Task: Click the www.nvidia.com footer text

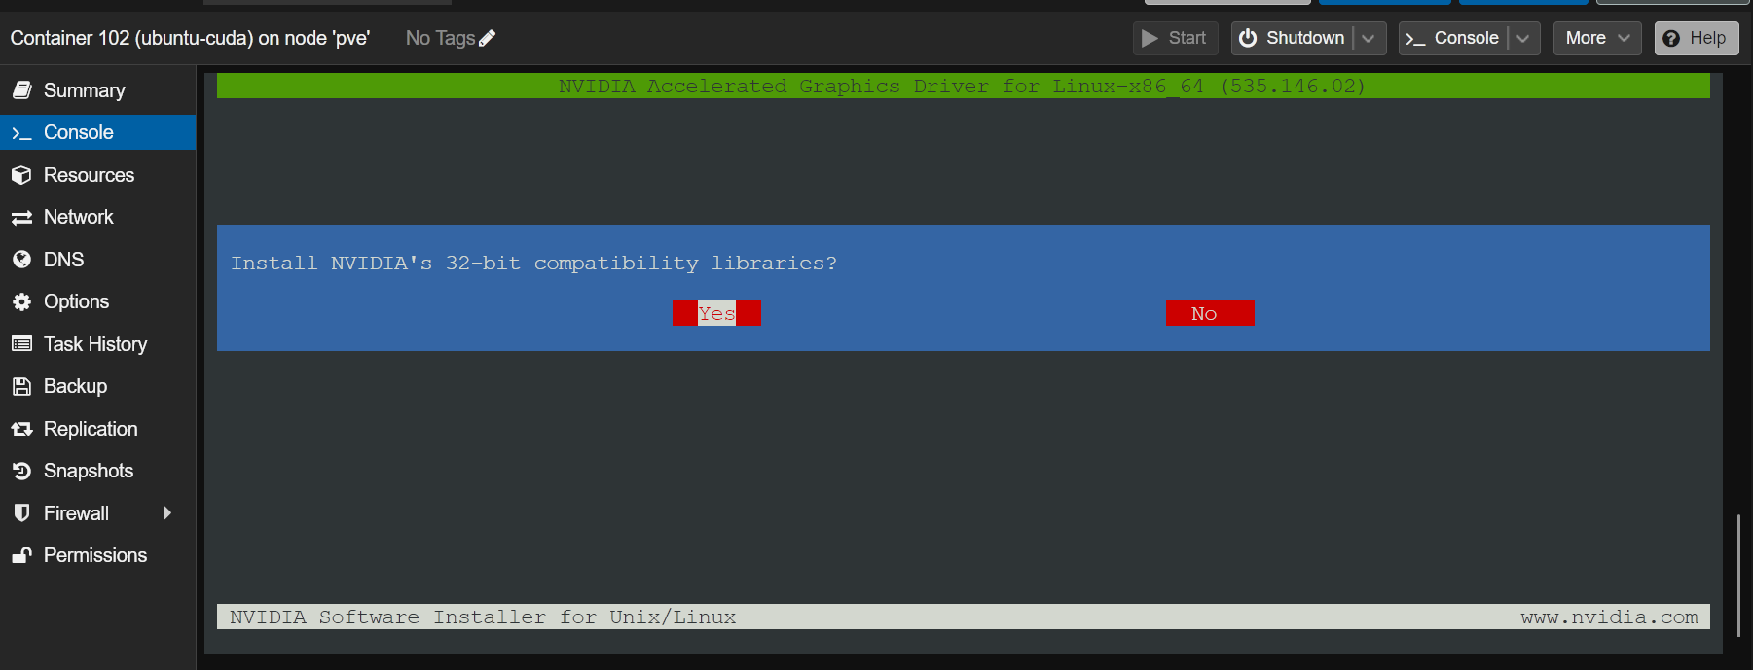Action: 1609,617
